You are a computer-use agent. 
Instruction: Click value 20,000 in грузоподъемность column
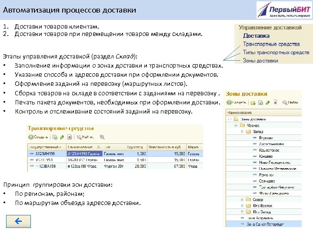coord(140,166)
